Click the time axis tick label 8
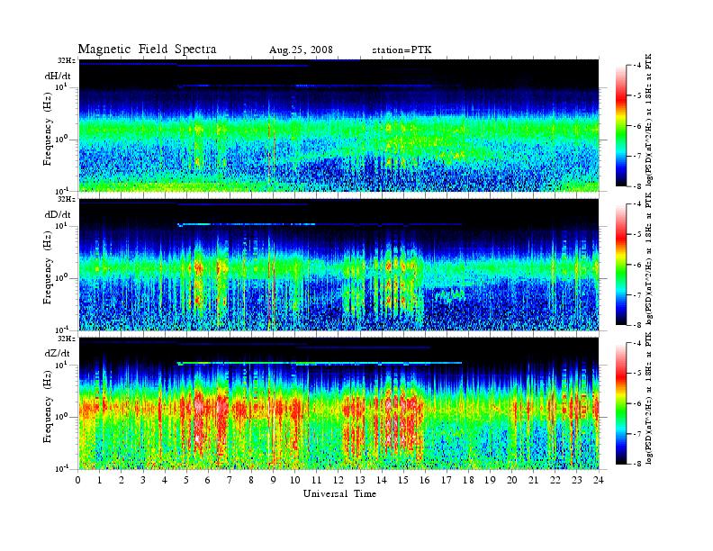The image size is (713, 551). pyautogui.click(x=251, y=480)
